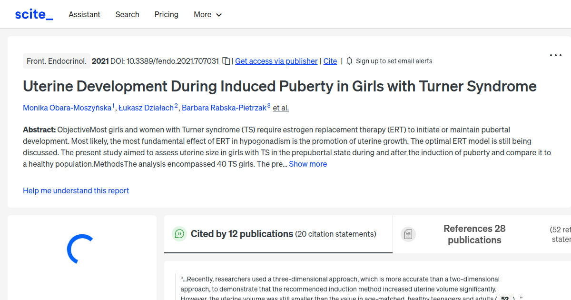The width and height of the screenshot is (571, 300).
Task: Open the More navigation dropdown
Action: tap(207, 14)
